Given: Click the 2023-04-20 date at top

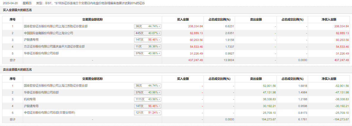Looking at the screenshot, I should [9, 3].
